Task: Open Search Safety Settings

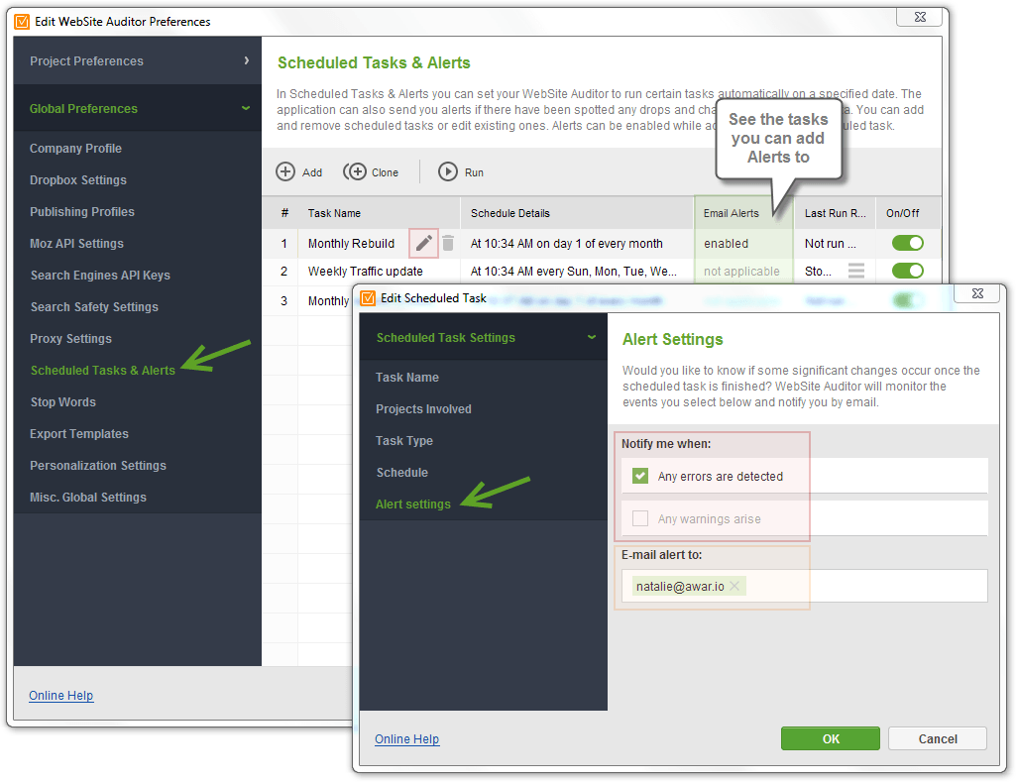Action: (94, 307)
